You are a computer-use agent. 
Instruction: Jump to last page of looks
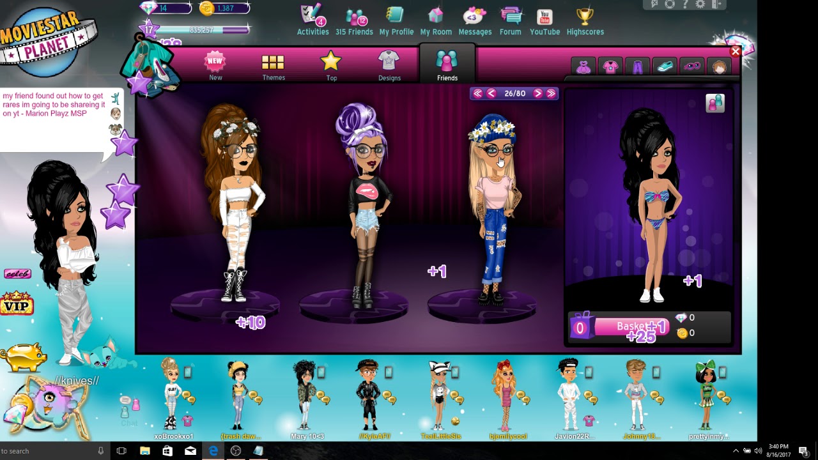(552, 93)
